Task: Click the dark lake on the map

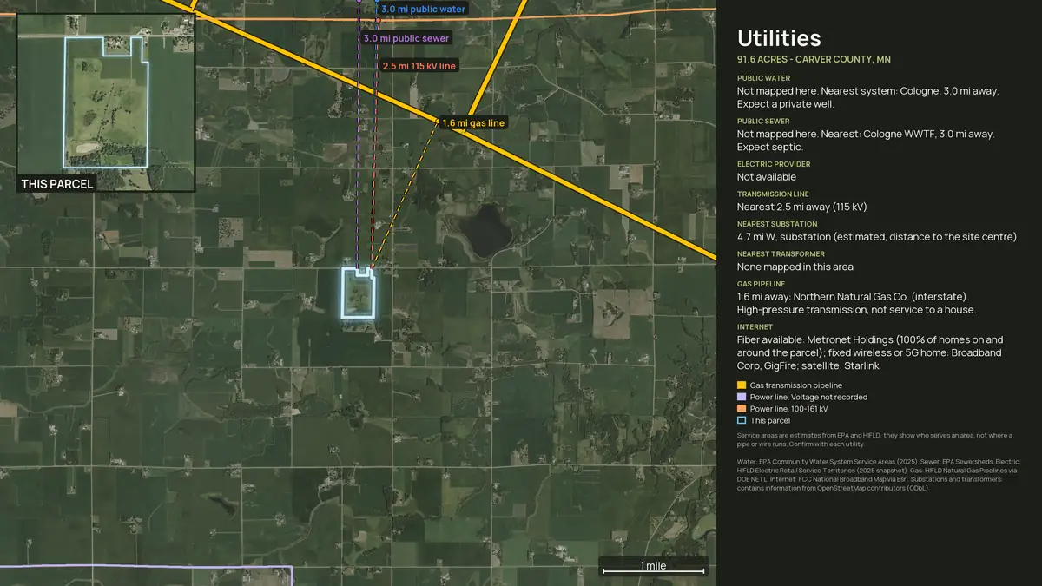Action: tap(485, 230)
